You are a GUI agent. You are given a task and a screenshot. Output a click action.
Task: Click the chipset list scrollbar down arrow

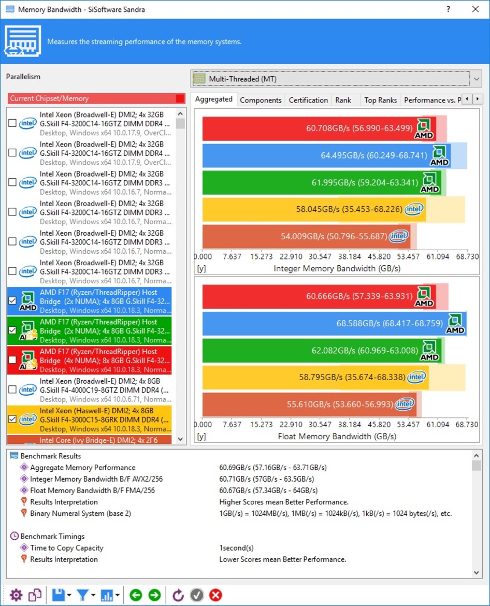tap(180, 439)
